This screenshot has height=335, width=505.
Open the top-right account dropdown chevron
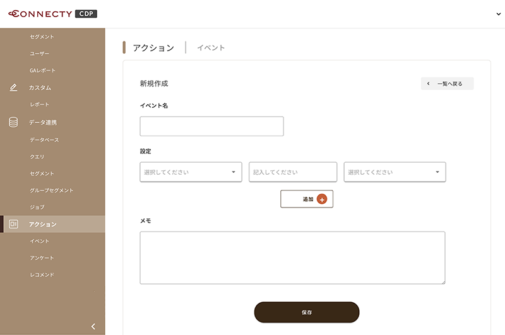498,14
